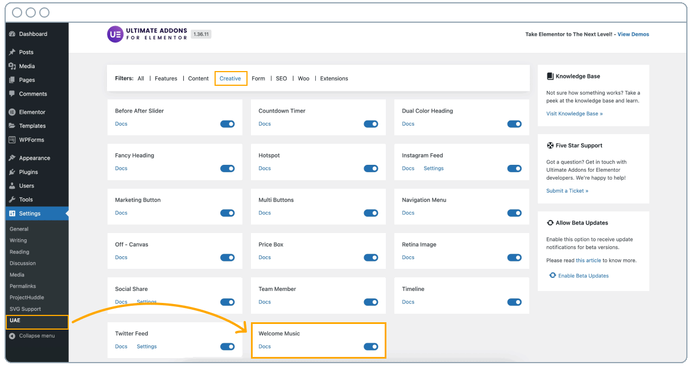Click the Plugins plug icon
This screenshot has height=370, width=692.
(x=13, y=172)
